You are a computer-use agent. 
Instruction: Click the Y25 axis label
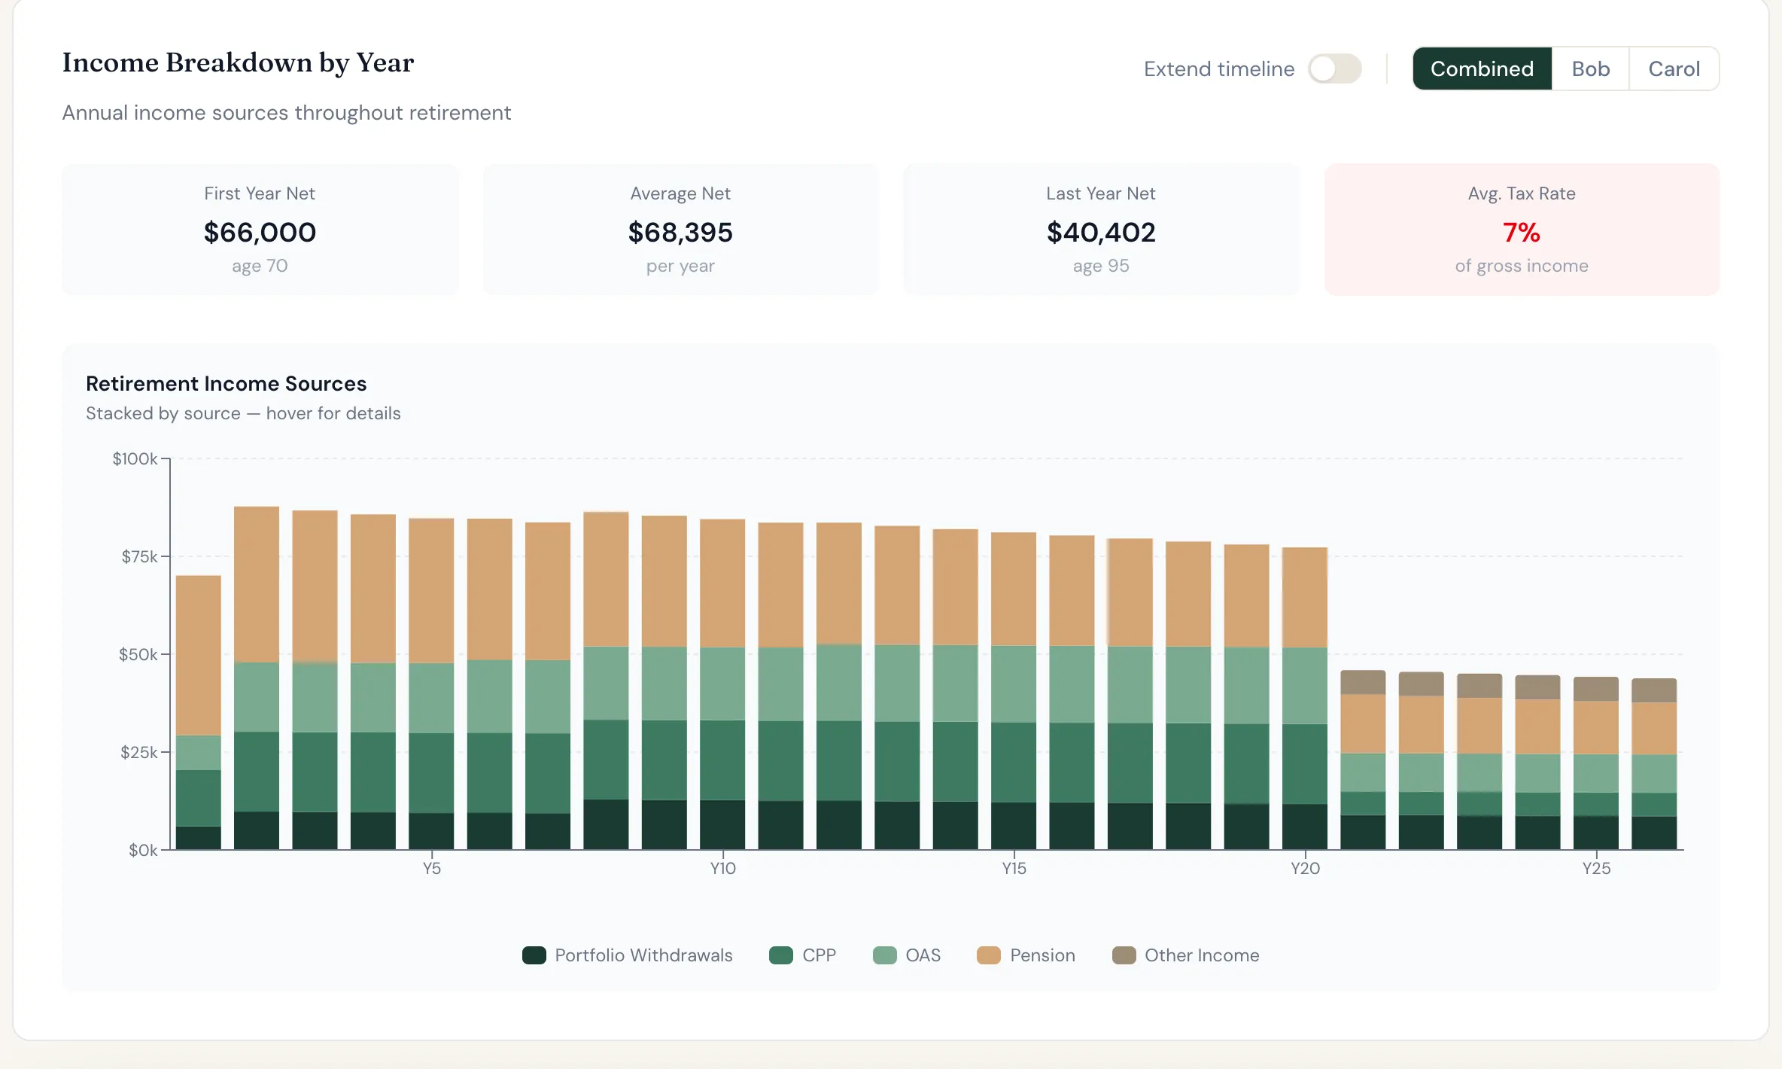point(1596,868)
